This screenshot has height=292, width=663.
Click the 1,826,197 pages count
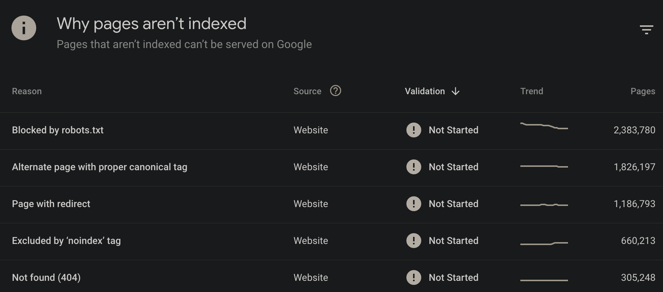[x=635, y=167]
